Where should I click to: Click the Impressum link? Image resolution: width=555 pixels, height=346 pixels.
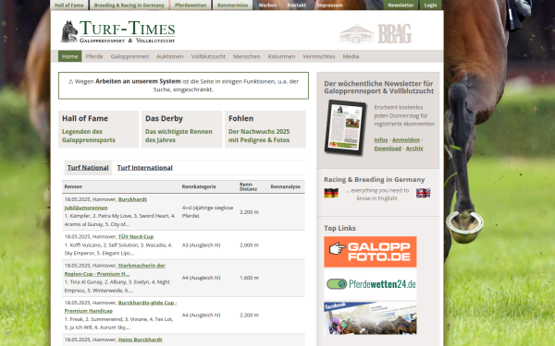[x=329, y=5]
